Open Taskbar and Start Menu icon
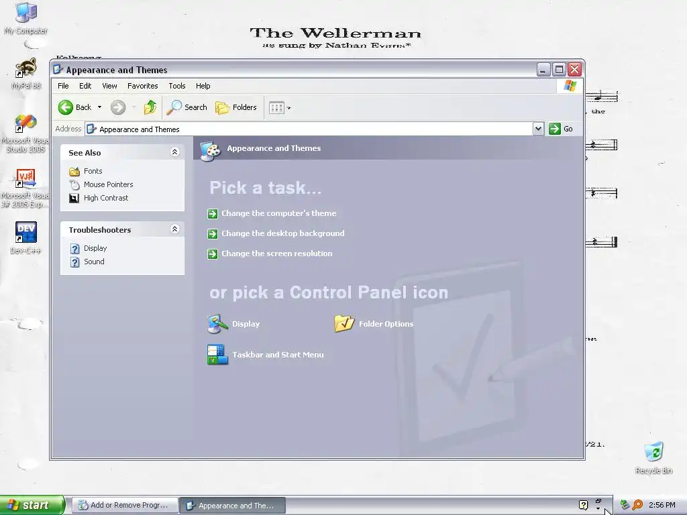 [x=218, y=355]
